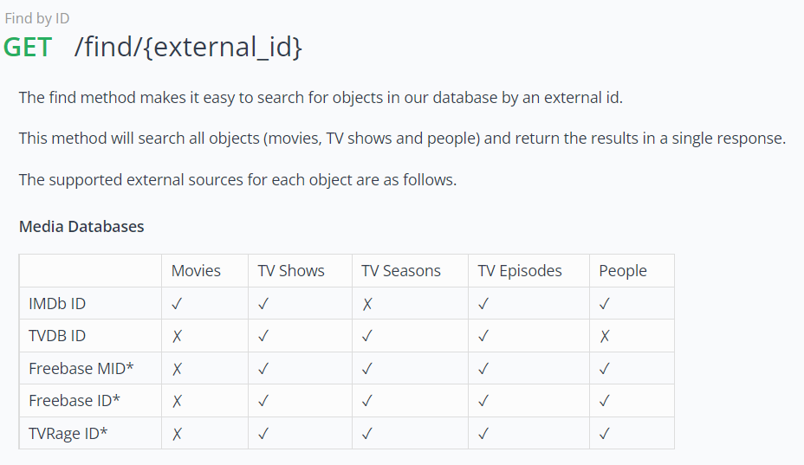Click the TVRage ID Movies X mark

tap(177, 434)
